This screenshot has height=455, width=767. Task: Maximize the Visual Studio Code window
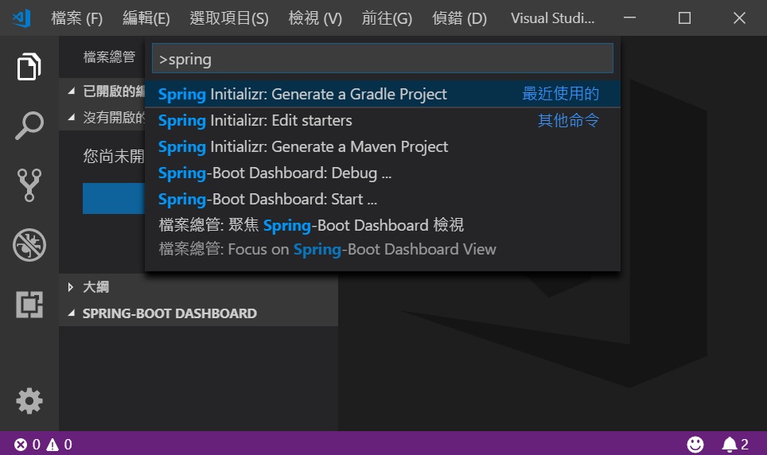coord(684,18)
